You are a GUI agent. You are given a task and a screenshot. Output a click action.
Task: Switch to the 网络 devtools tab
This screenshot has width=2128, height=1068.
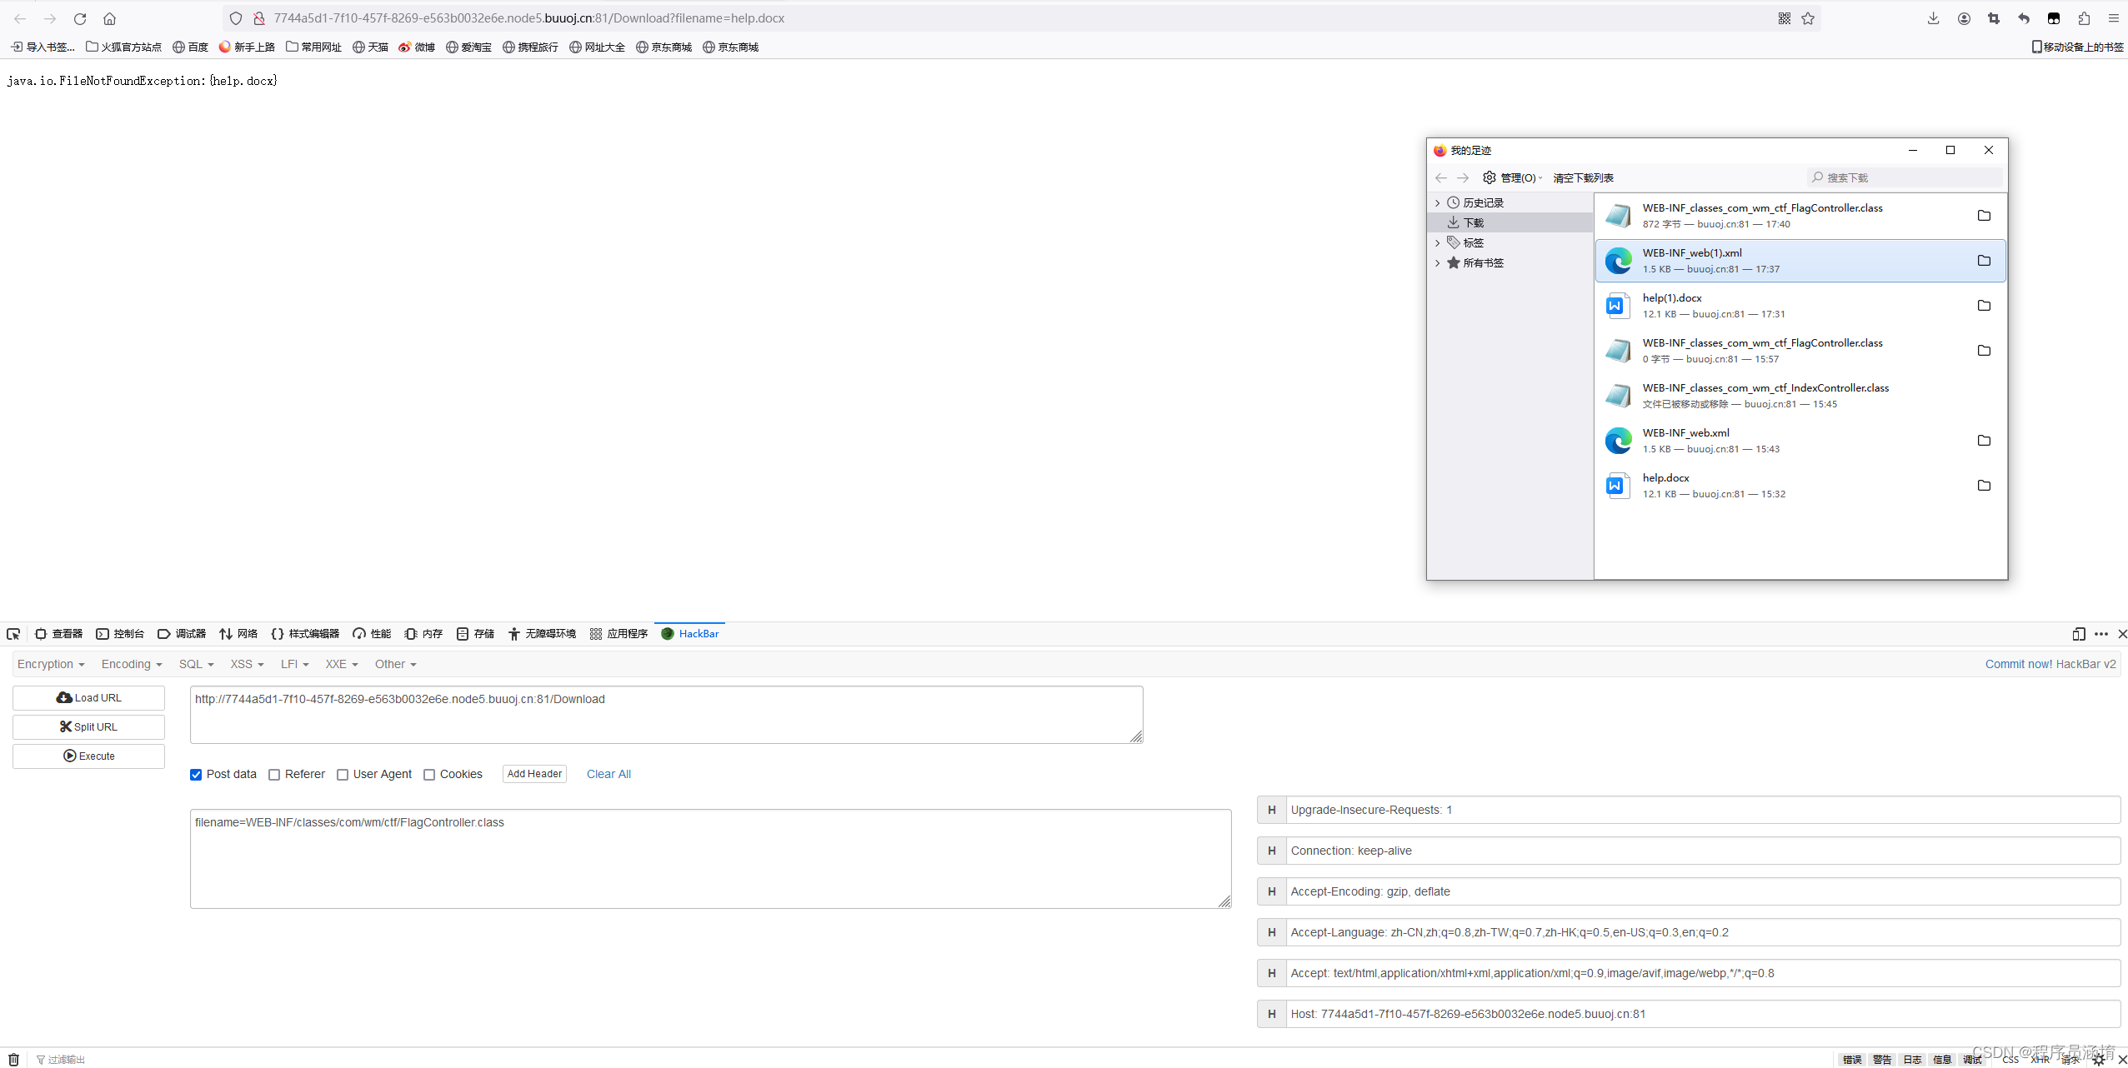(x=238, y=634)
